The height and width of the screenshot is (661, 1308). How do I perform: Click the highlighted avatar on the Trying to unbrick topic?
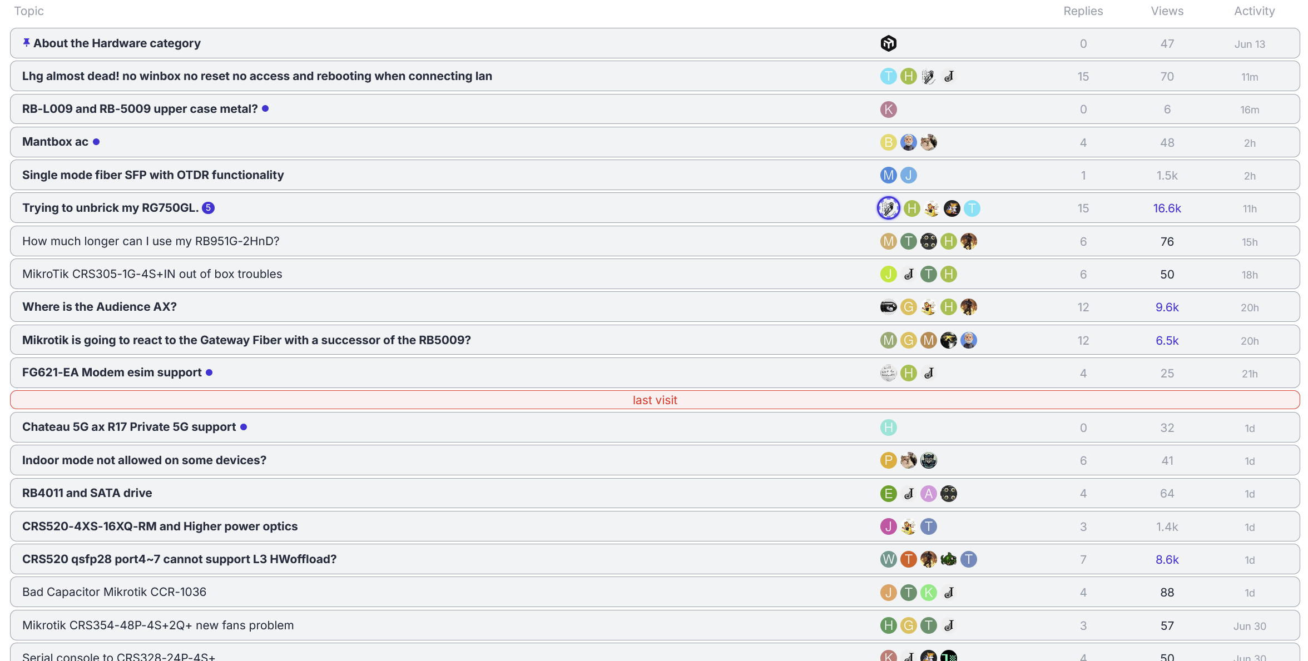888,208
